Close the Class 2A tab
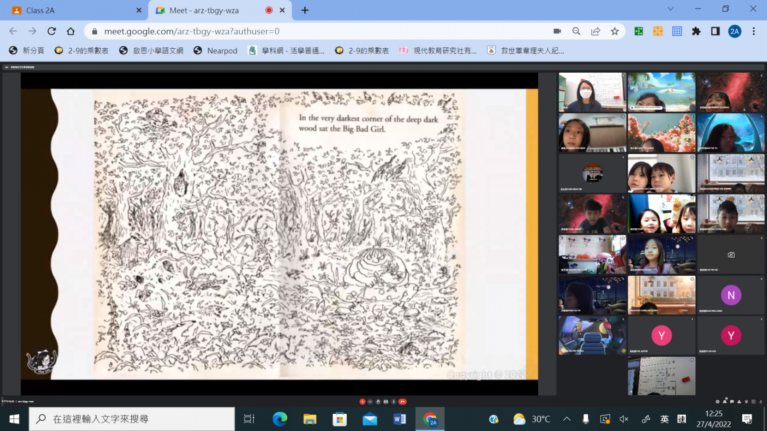This screenshot has width=767, height=431. click(139, 10)
